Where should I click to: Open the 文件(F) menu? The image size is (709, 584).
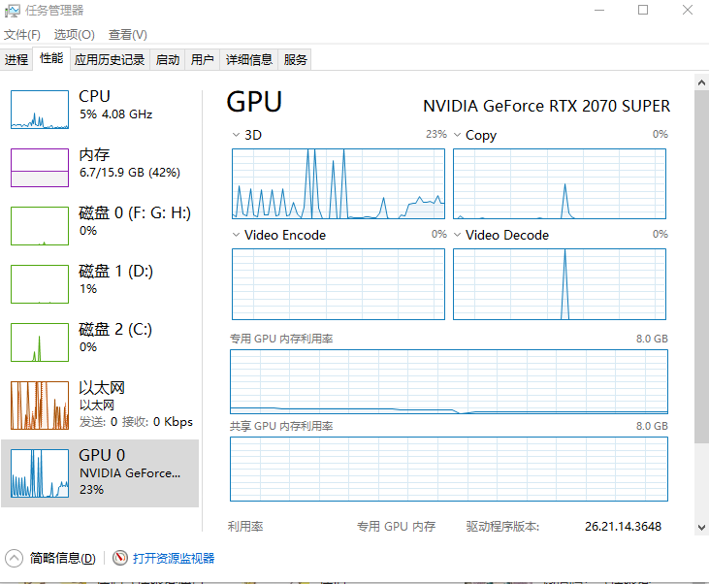pos(22,35)
